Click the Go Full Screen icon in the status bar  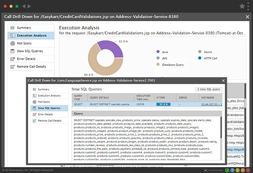click(x=205, y=170)
